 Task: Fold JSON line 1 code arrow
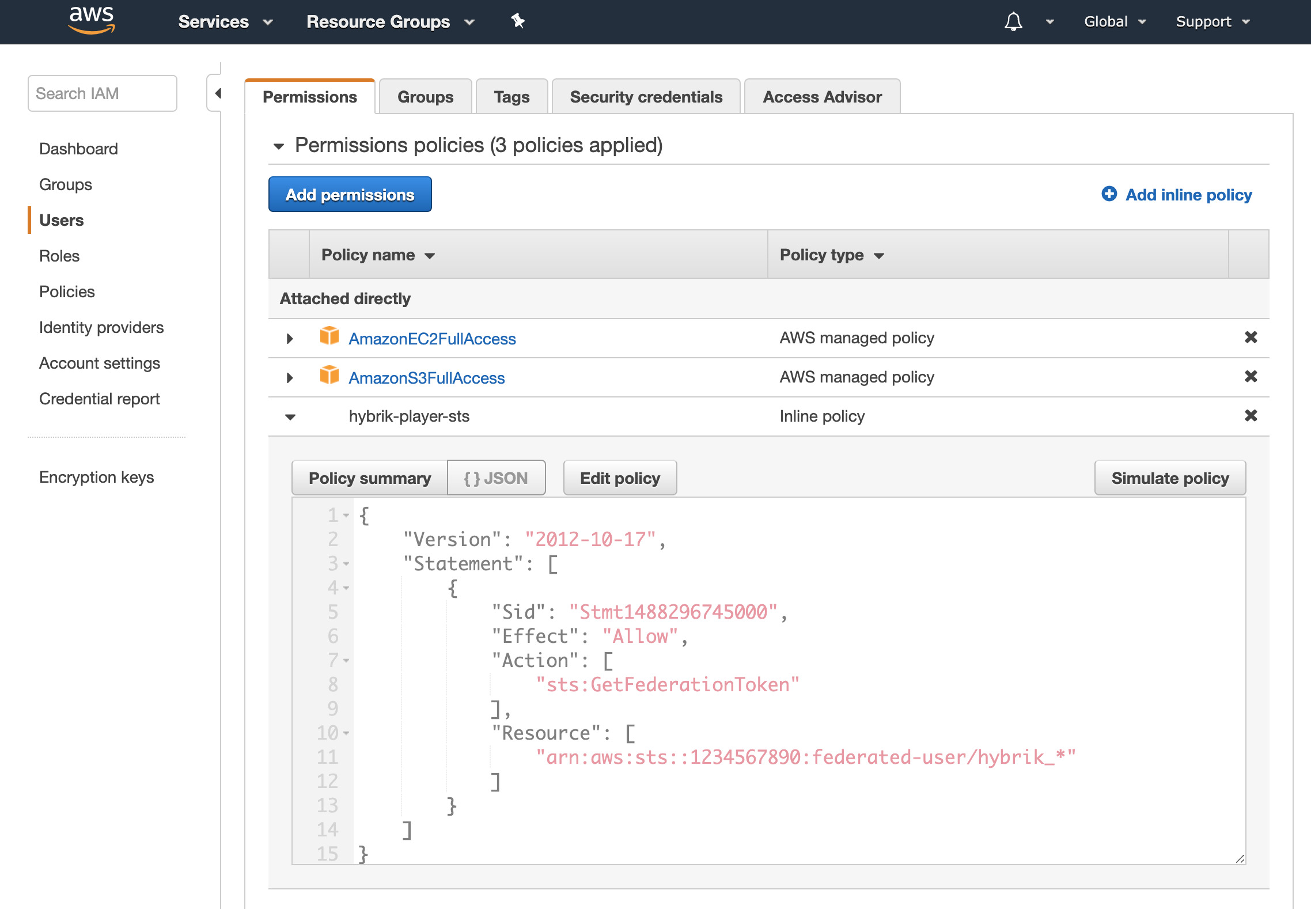pyautogui.click(x=346, y=516)
